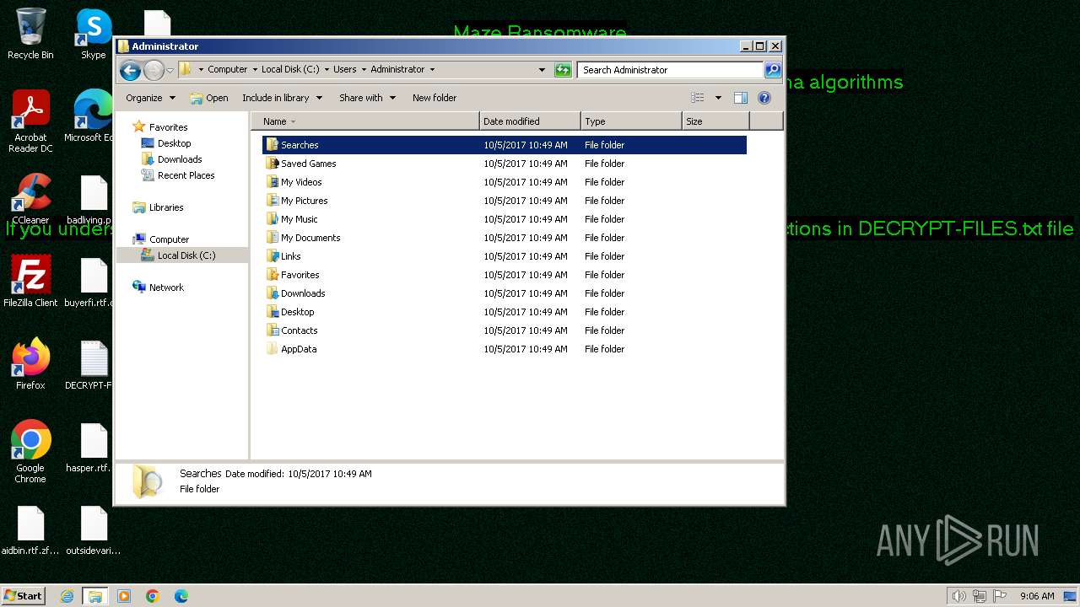Click the search magnifier icon
Image resolution: width=1080 pixels, height=607 pixels.
coord(773,70)
